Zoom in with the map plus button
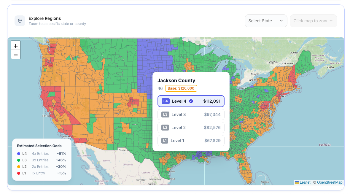Viewport: 350px width, 194px height. tap(16, 46)
